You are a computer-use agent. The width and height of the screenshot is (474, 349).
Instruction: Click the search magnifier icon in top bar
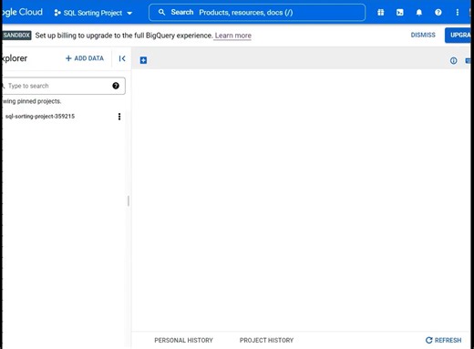[161, 12]
